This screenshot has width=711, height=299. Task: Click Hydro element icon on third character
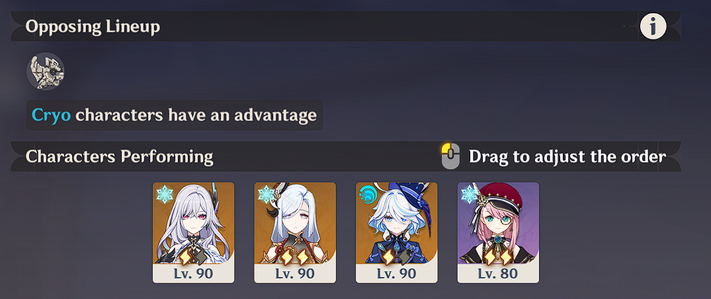pyautogui.click(x=368, y=194)
